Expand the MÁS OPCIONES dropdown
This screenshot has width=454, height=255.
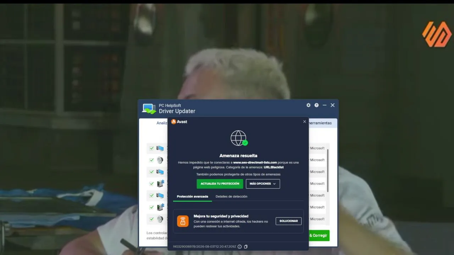point(263,184)
